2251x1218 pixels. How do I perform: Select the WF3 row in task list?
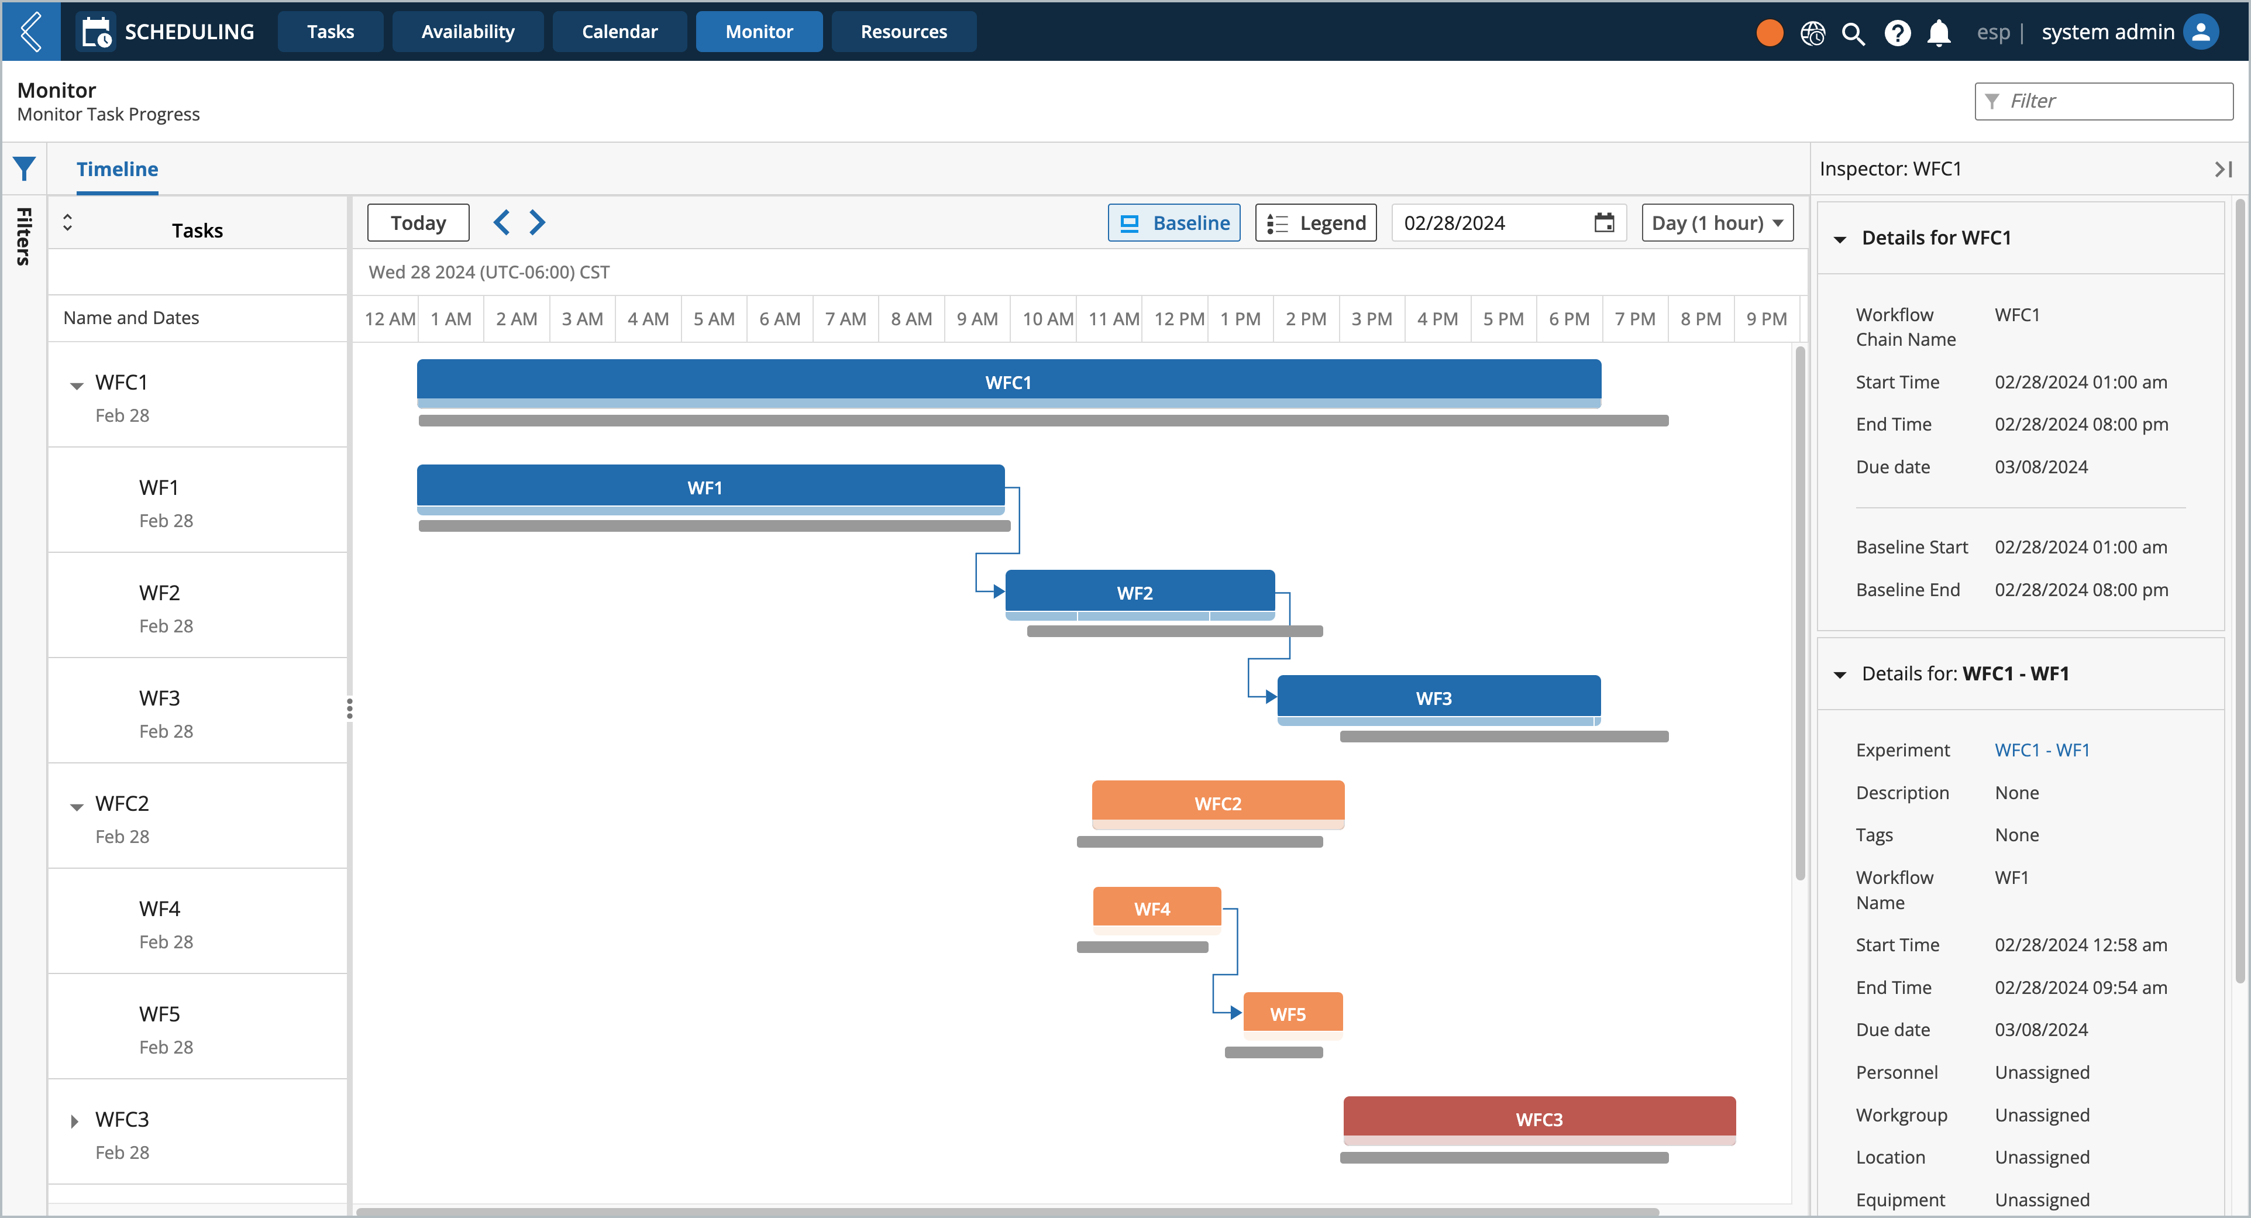(198, 711)
